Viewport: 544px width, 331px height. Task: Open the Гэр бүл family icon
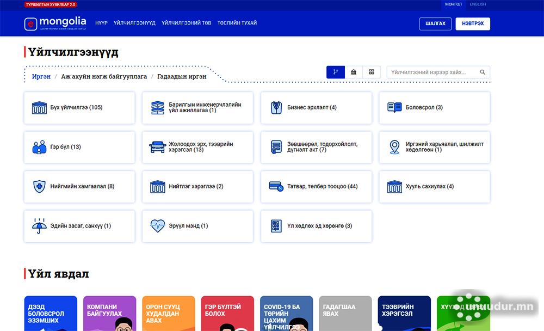(39, 147)
